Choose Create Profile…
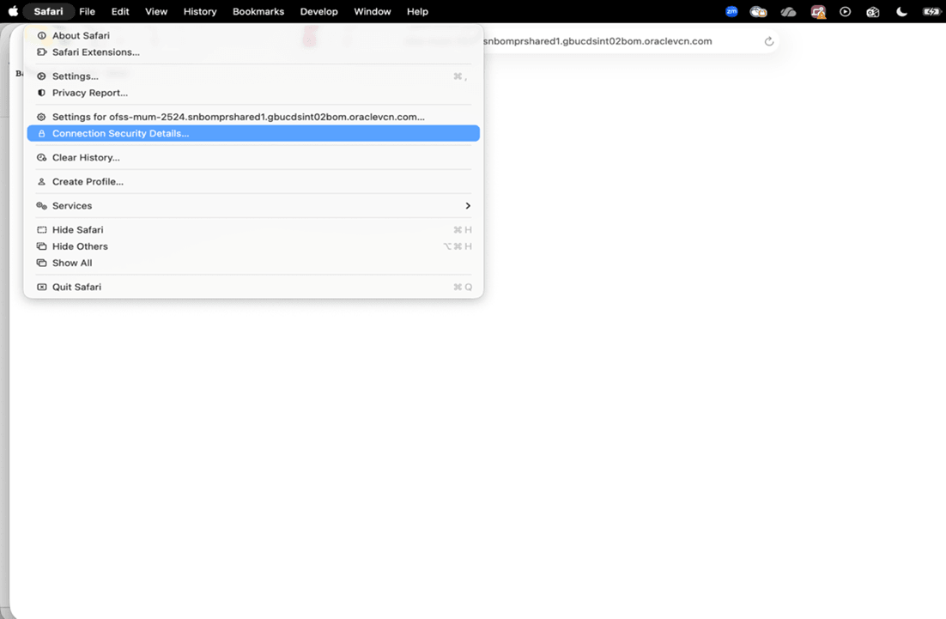This screenshot has width=946, height=619. [x=253, y=182]
